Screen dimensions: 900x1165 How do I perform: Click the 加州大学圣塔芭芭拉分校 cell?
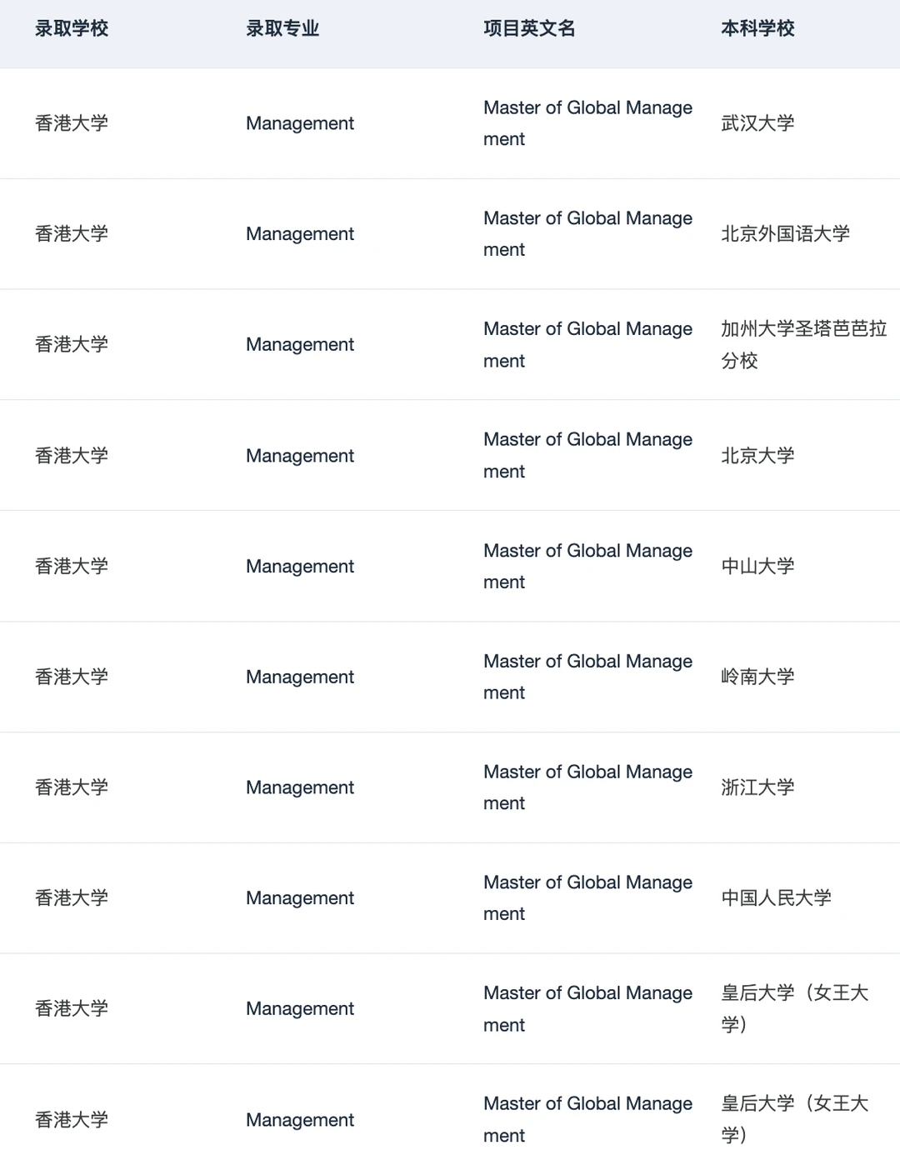click(x=803, y=345)
